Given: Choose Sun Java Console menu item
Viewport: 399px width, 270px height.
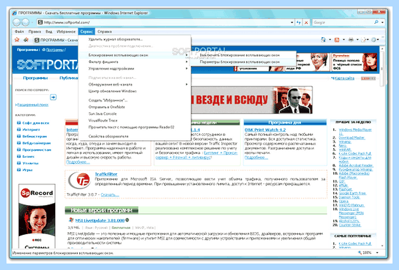Looking at the screenshot, I should pos(134,113).
